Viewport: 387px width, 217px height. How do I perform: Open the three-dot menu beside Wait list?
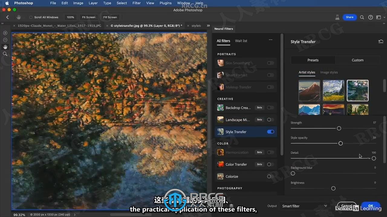271,40
